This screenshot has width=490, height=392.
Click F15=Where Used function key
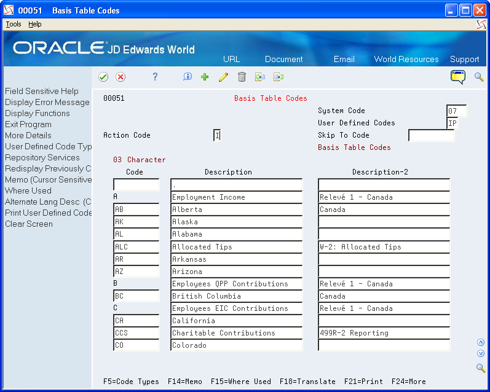[240, 382]
